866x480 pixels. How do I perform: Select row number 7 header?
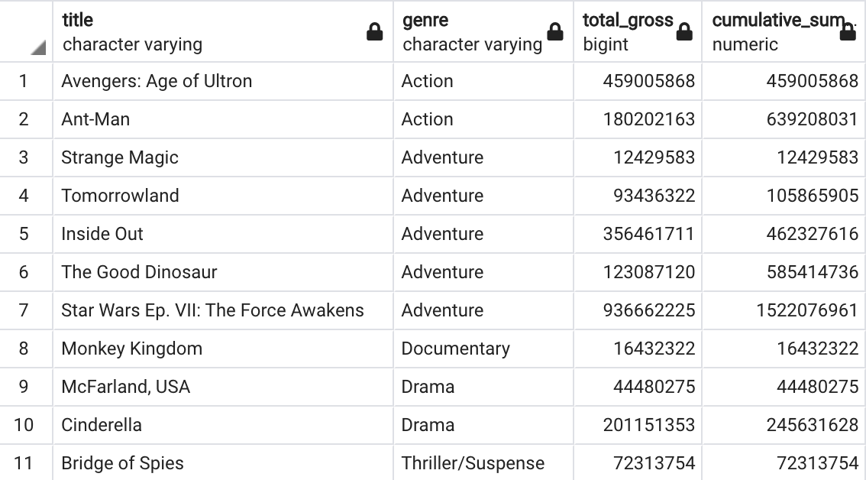[24, 310]
